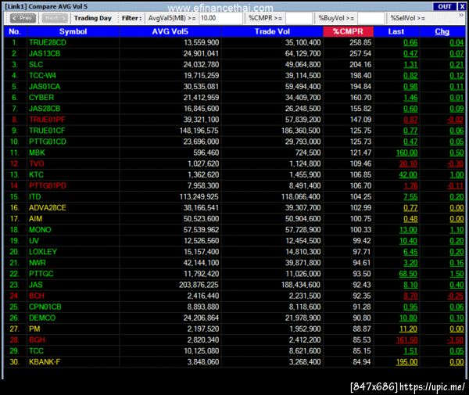Select the ADVA28CE symbol
Screen dimensions: 469x395
(x=48, y=208)
